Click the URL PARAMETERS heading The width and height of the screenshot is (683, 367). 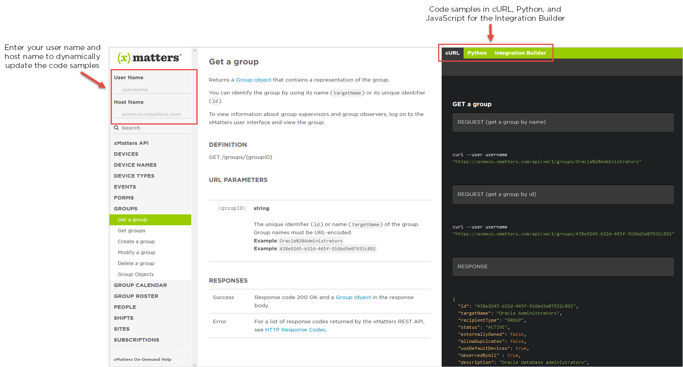(x=238, y=180)
